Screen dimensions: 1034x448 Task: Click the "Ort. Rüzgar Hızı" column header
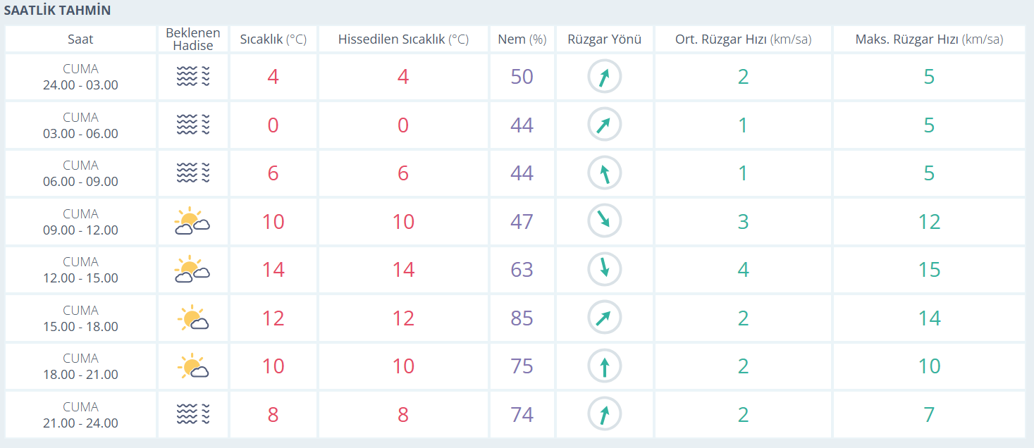pyautogui.click(x=743, y=39)
